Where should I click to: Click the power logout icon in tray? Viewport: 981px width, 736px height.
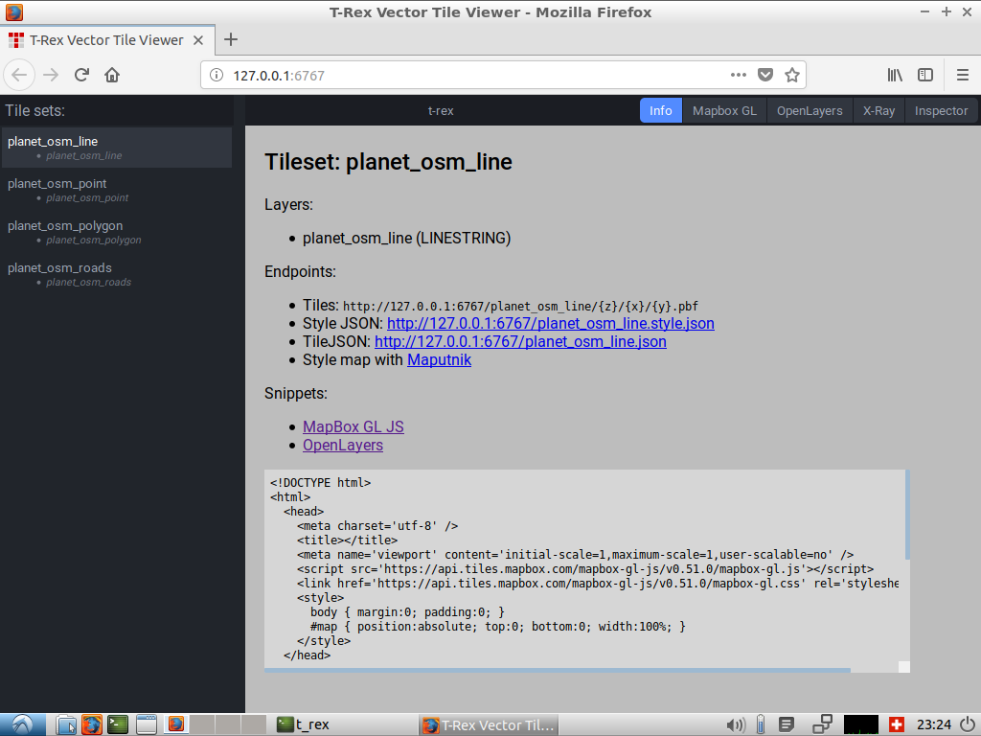coord(968,724)
